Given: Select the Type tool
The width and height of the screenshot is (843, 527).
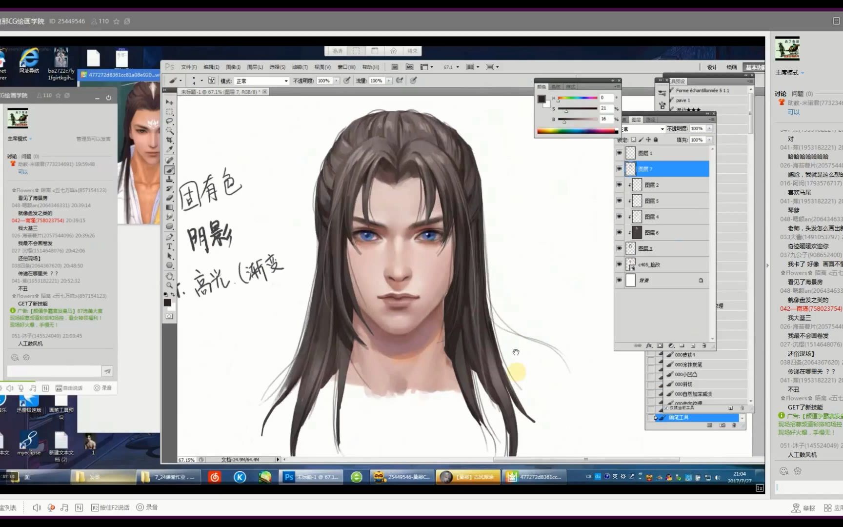Looking at the screenshot, I should 169,246.
